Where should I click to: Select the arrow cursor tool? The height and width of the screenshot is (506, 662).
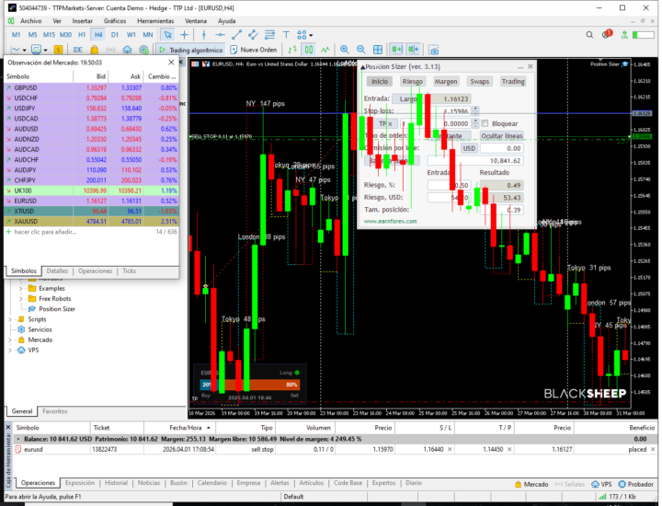pyautogui.click(x=167, y=35)
